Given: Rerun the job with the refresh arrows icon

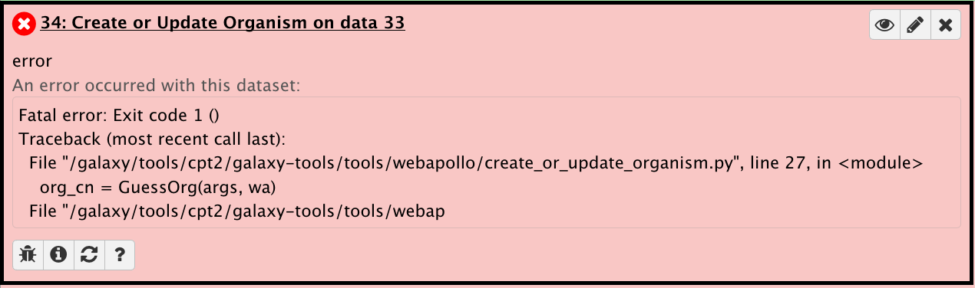Looking at the screenshot, I should coord(89,255).
